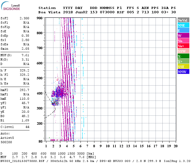This screenshot has height=163, width=191.
Task: Click the B1 value 1.69
Action: coord(25,120)
